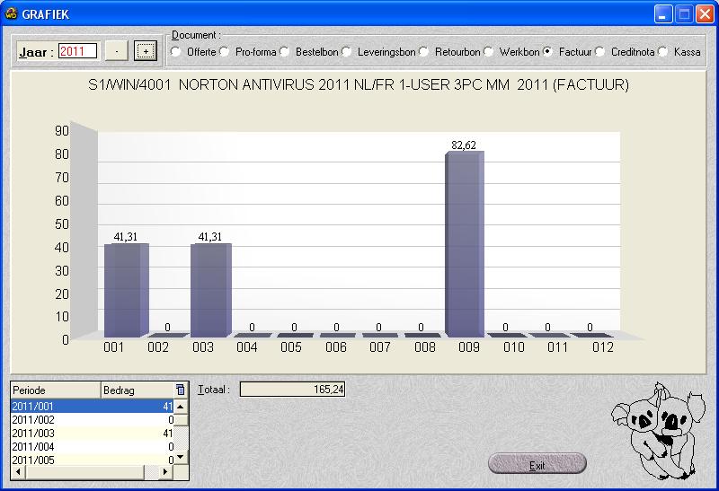Select the 2011/005 row

point(93,460)
